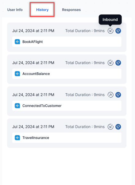This screenshot has width=135, height=185.
Task: Click the outbound arrow icon on the ConnectedToCustomer card
Action: click(x=111, y=95)
